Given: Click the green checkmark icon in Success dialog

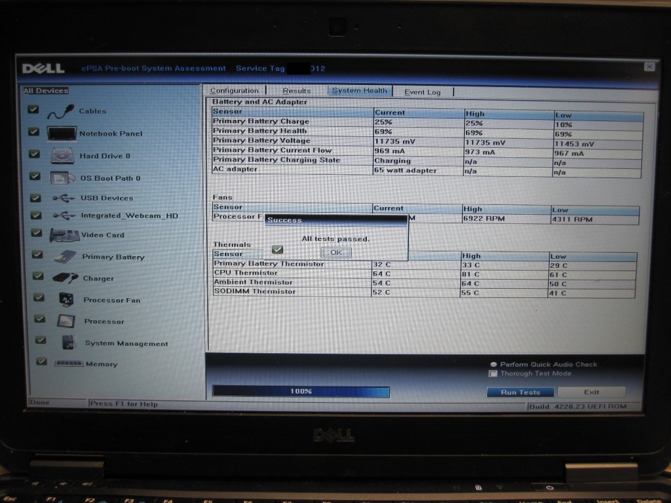Looking at the screenshot, I should point(277,250).
